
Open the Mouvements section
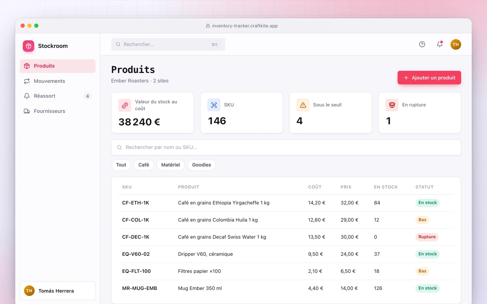point(57,81)
